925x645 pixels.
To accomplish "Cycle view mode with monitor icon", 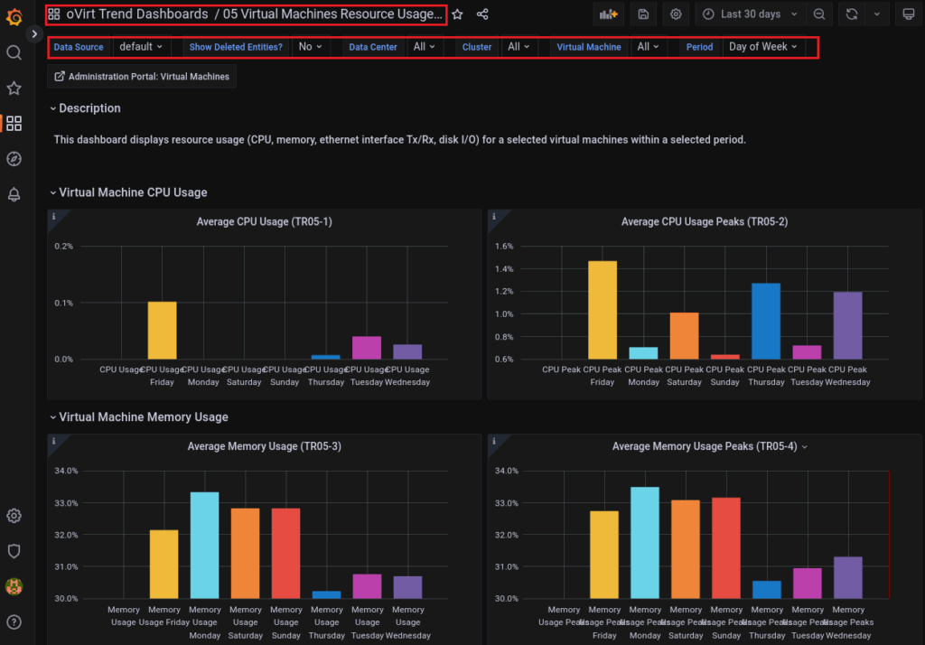I will [x=909, y=14].
